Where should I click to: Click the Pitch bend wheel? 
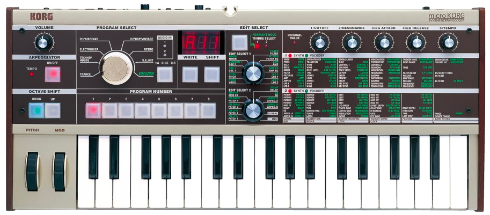click(32, 172)
